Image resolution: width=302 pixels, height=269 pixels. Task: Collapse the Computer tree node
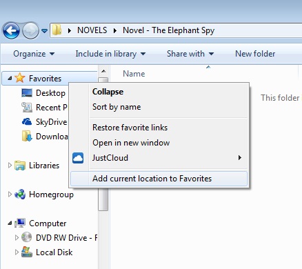pyautogui.click(x=10, y=223)
